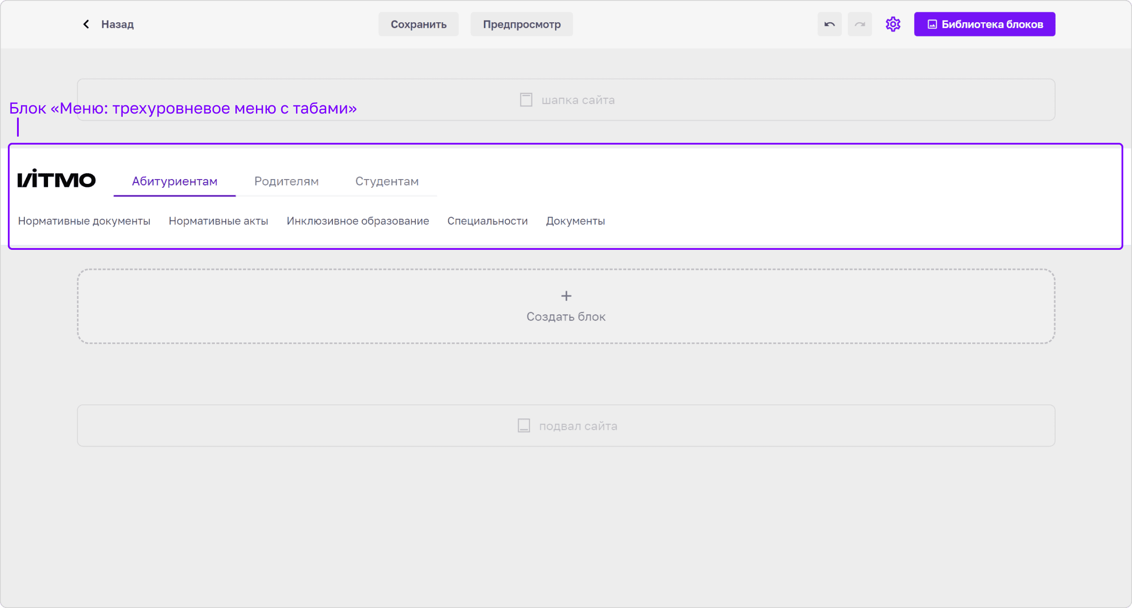
Task: Open Нормативные акты menu item
Action: click(x=218, y=221)
